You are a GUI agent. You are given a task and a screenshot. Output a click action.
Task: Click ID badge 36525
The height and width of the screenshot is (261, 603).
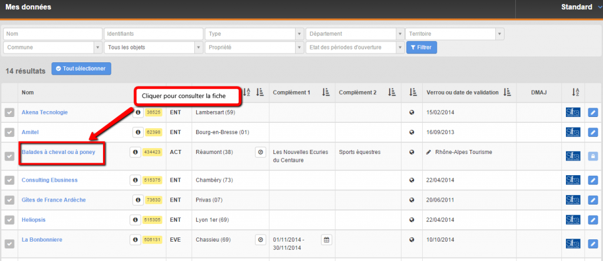(x=154, y=112)
